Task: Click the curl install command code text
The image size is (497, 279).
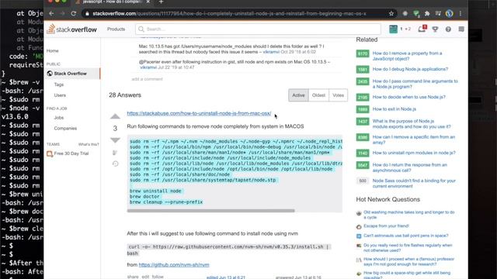Action: pyautogui.click(x=228, y=250)
